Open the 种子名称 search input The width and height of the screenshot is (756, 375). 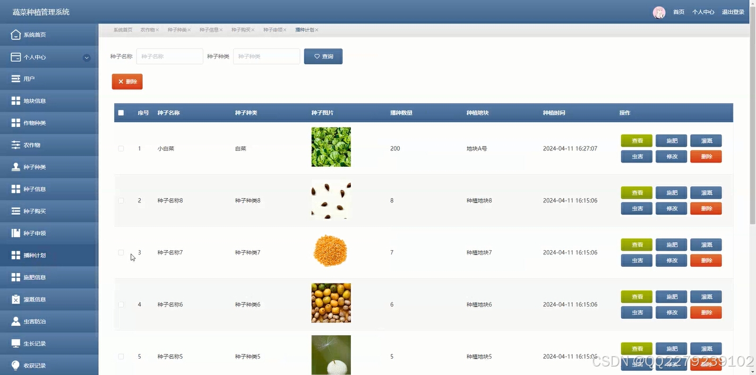(x=169, y=56)
